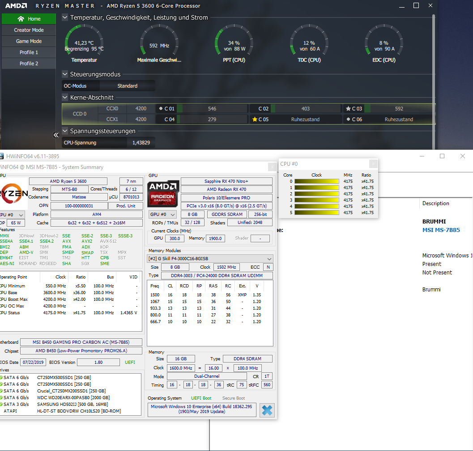The width and height of the screenshot is (473, 451).
Task: Select the Profile 1 sidebar entry
Action: point(29,52)
